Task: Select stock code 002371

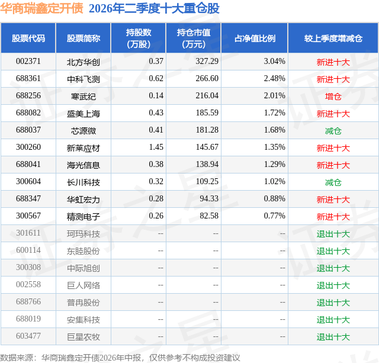Action: 28,62
